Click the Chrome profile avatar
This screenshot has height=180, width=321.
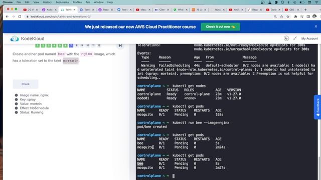click(x=314, y=16)
